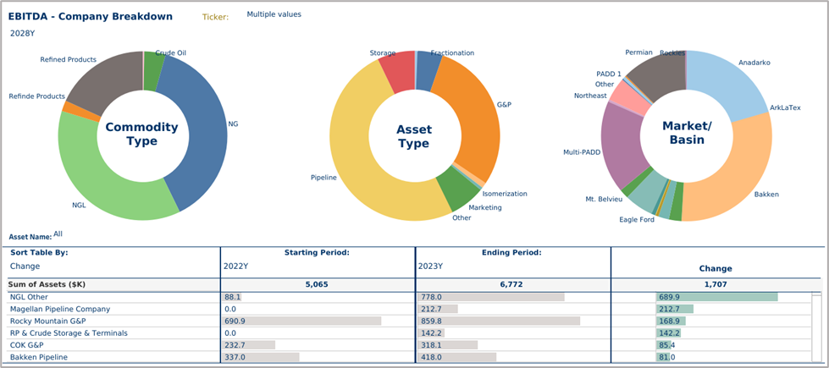Click the 690.9 starting period value
Screen dimensions: 829x368
click(235, 321)
